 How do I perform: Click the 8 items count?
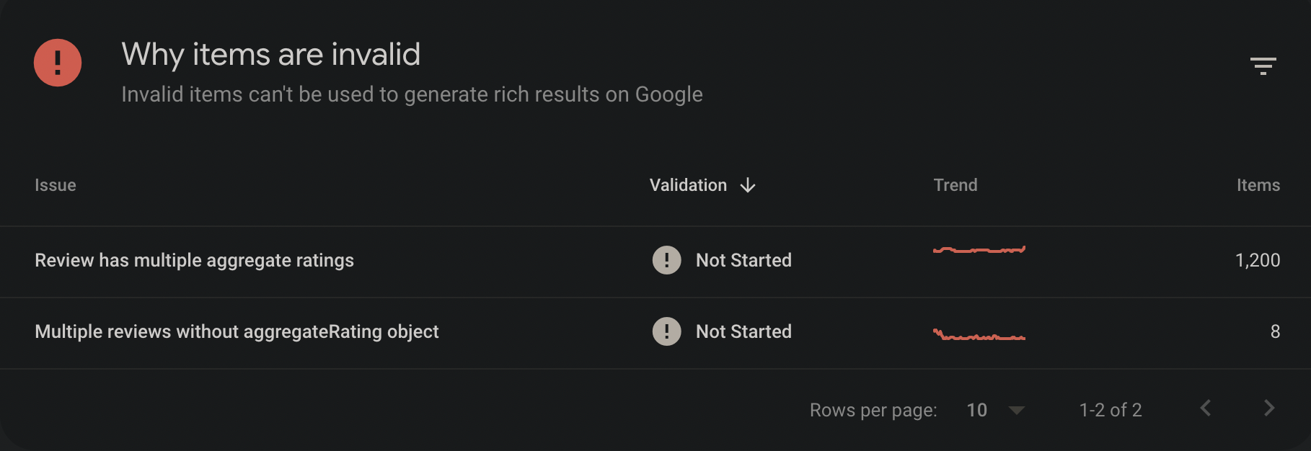click(x=1275, y=331)
